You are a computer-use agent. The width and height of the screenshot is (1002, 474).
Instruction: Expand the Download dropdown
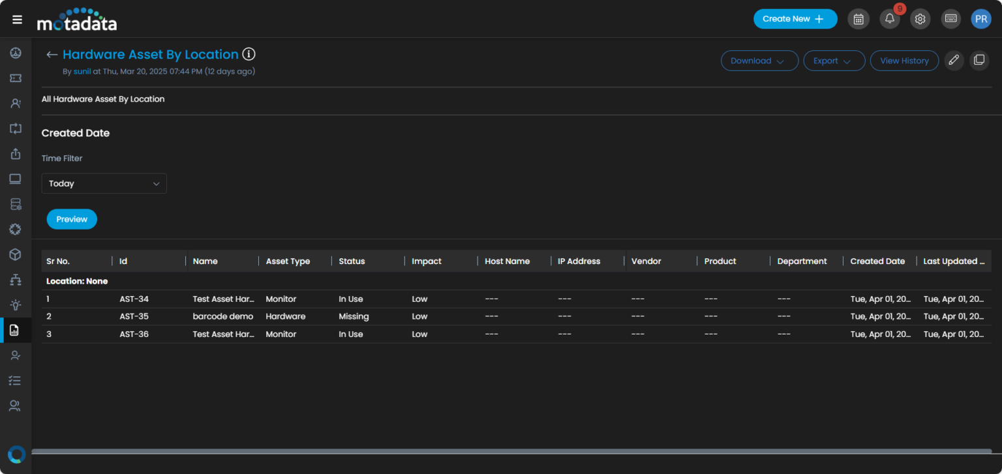tap(759, 61)
